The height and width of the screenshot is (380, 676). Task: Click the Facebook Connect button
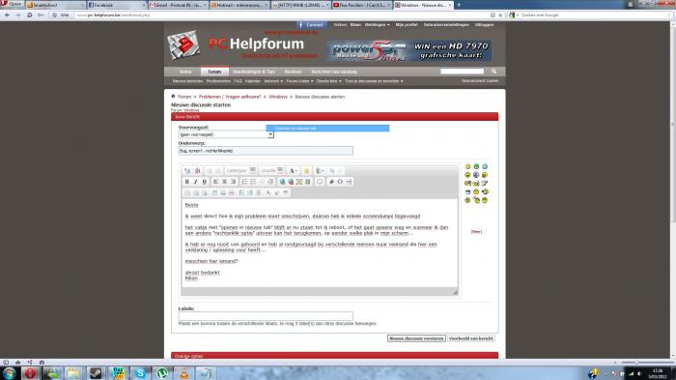click(x=311, y=25)
